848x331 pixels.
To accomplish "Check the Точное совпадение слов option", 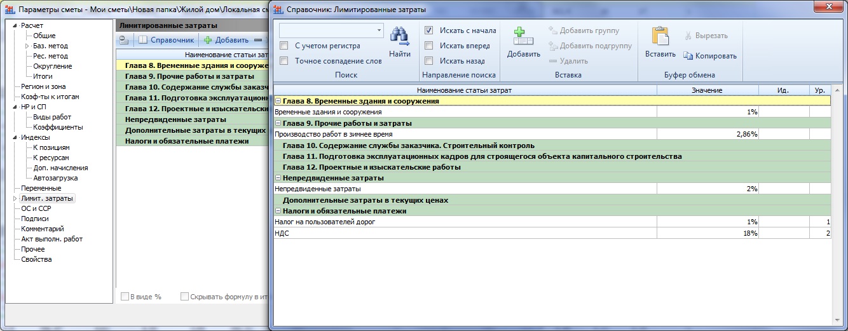I will pyautogui.click(x=285, y=61).
